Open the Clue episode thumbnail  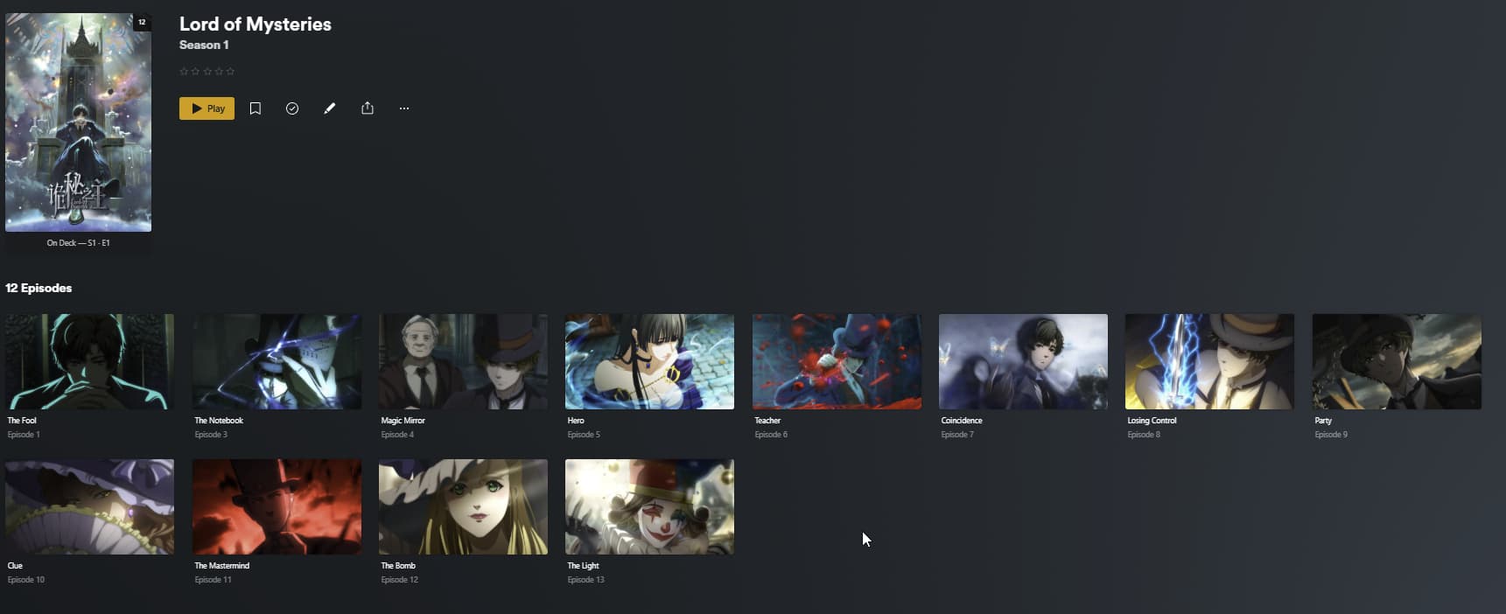[89, 506]
